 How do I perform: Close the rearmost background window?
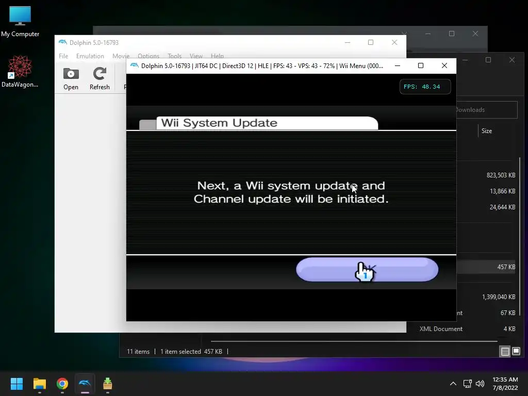pyautogui.click(x=475, y=34)
